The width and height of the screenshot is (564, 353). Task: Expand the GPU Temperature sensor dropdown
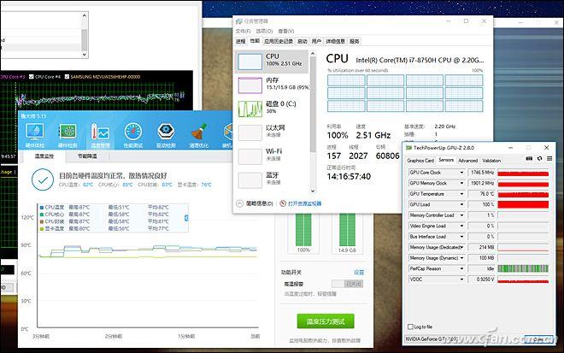(x=461, y=194)
